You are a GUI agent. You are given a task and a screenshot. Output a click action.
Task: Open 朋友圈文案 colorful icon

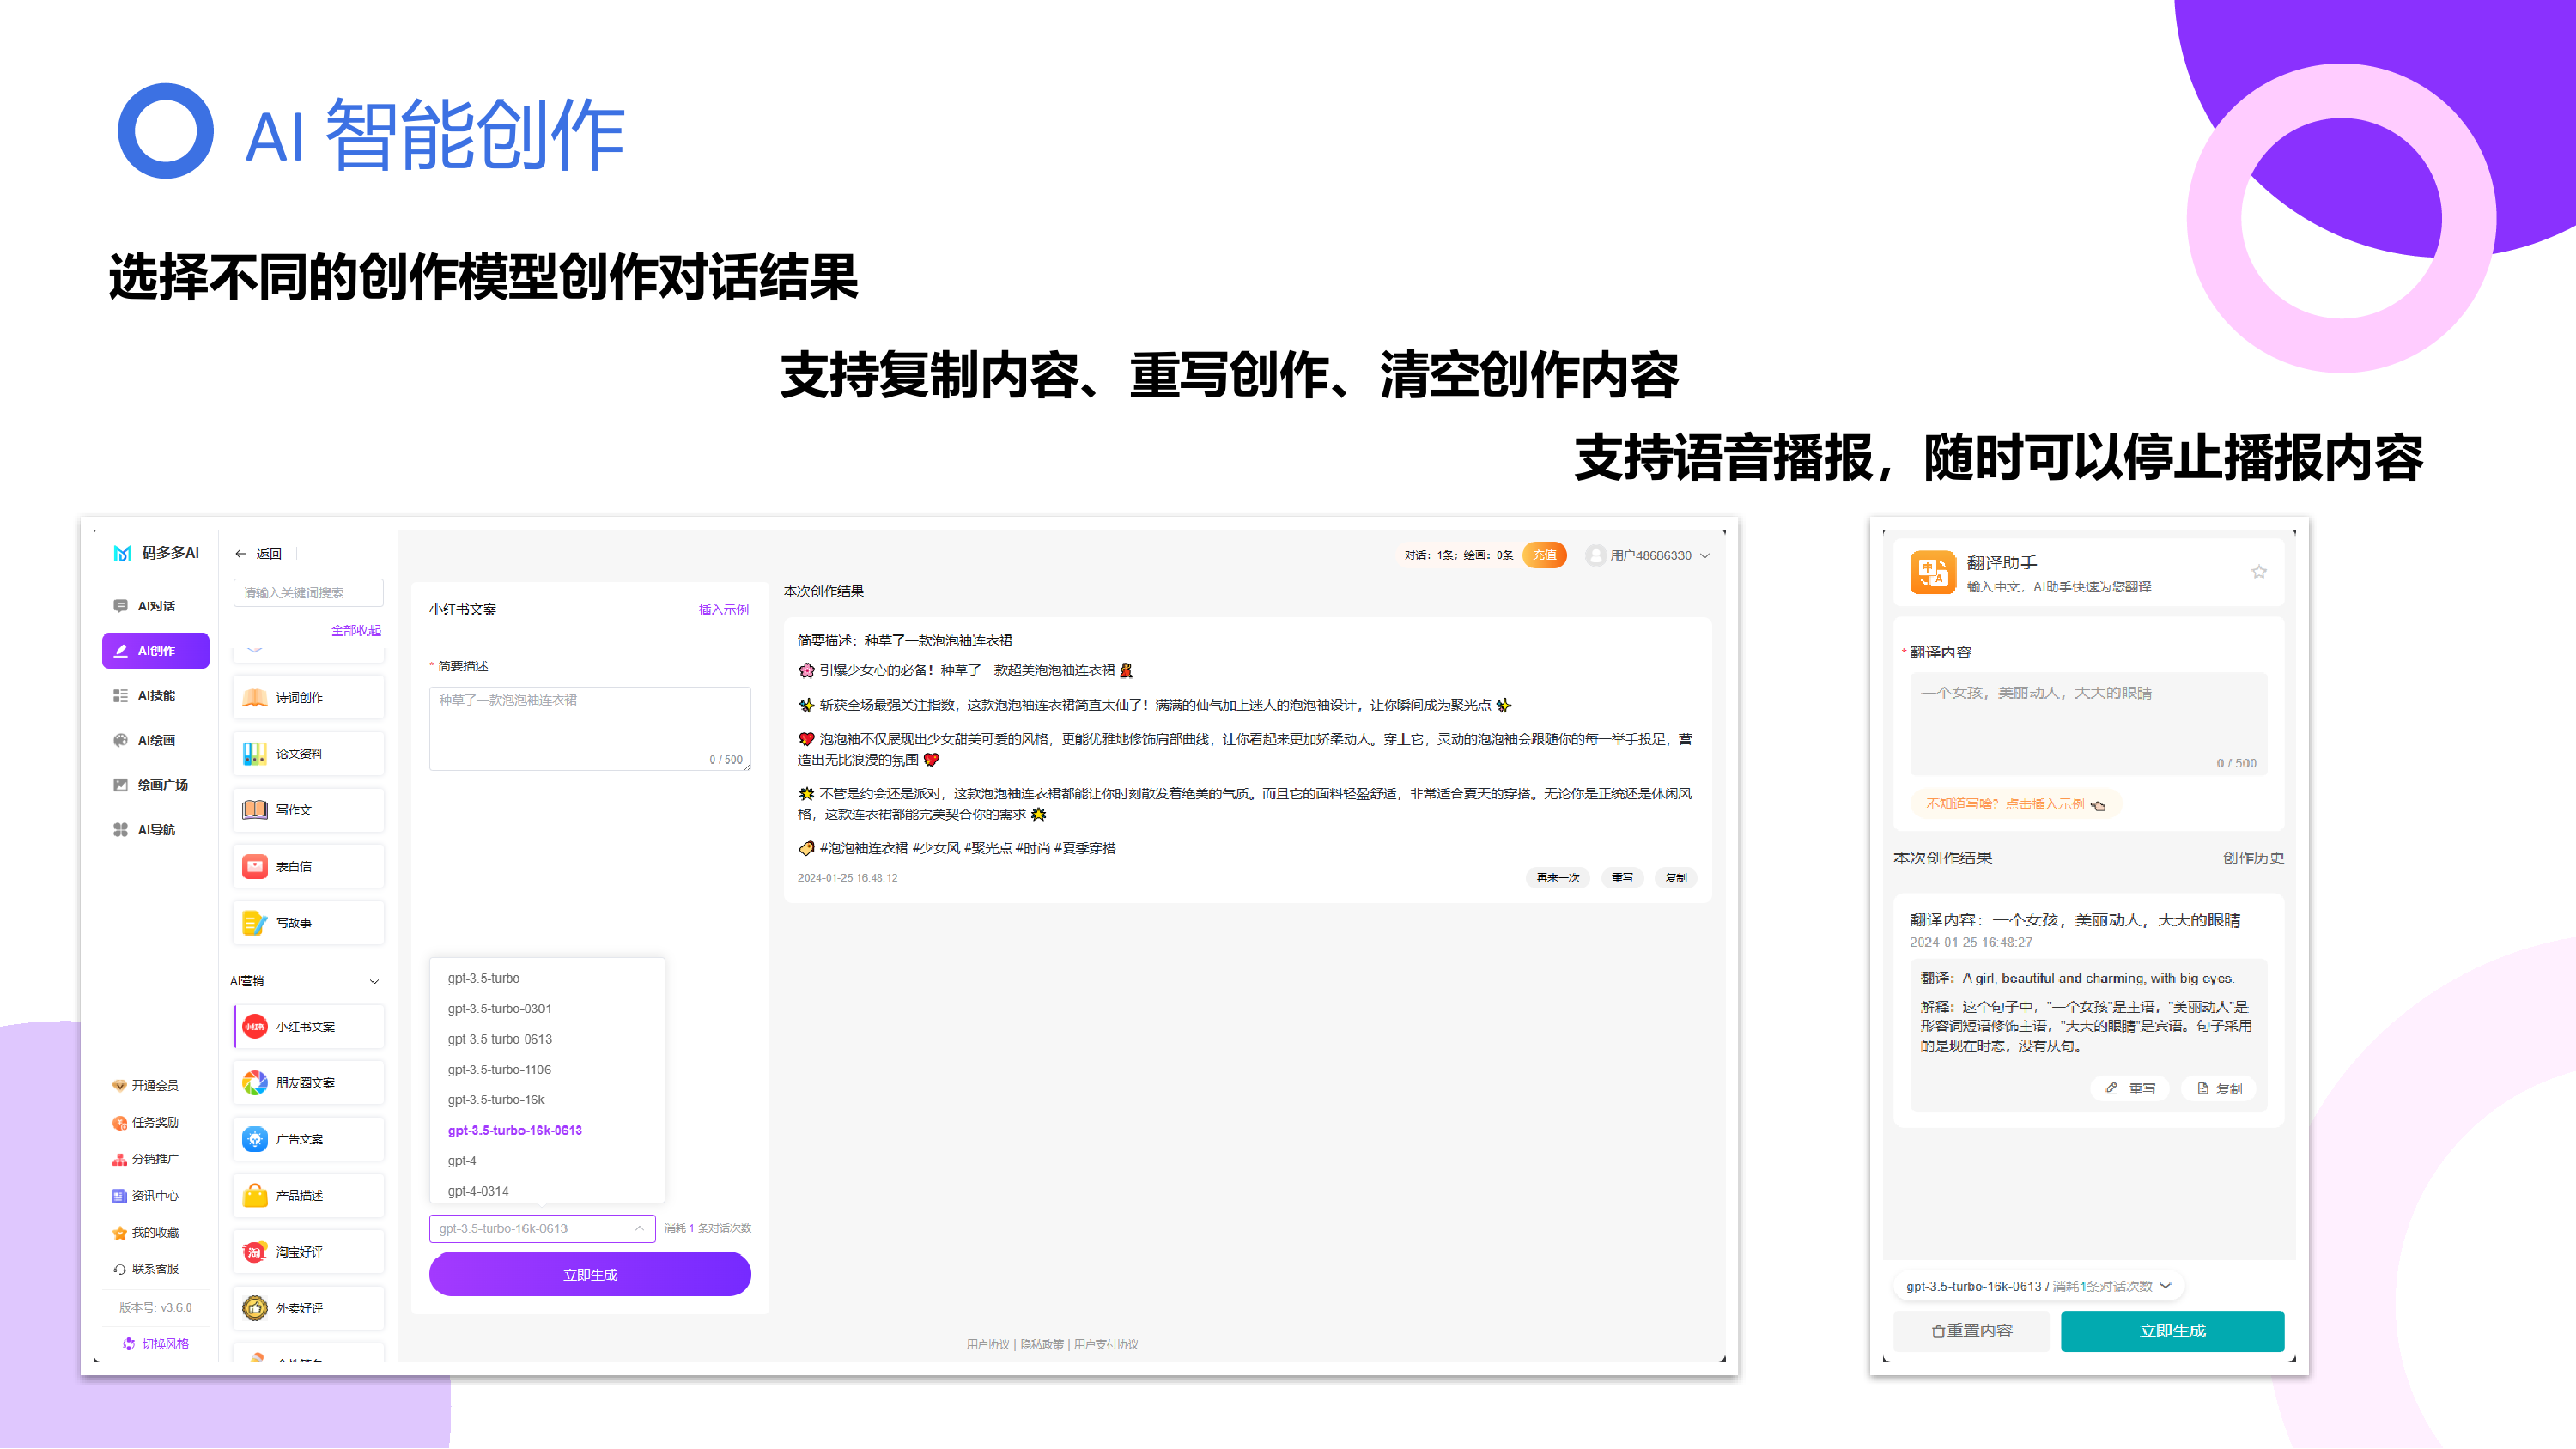pyautogui.click(x=255, y=1082)
